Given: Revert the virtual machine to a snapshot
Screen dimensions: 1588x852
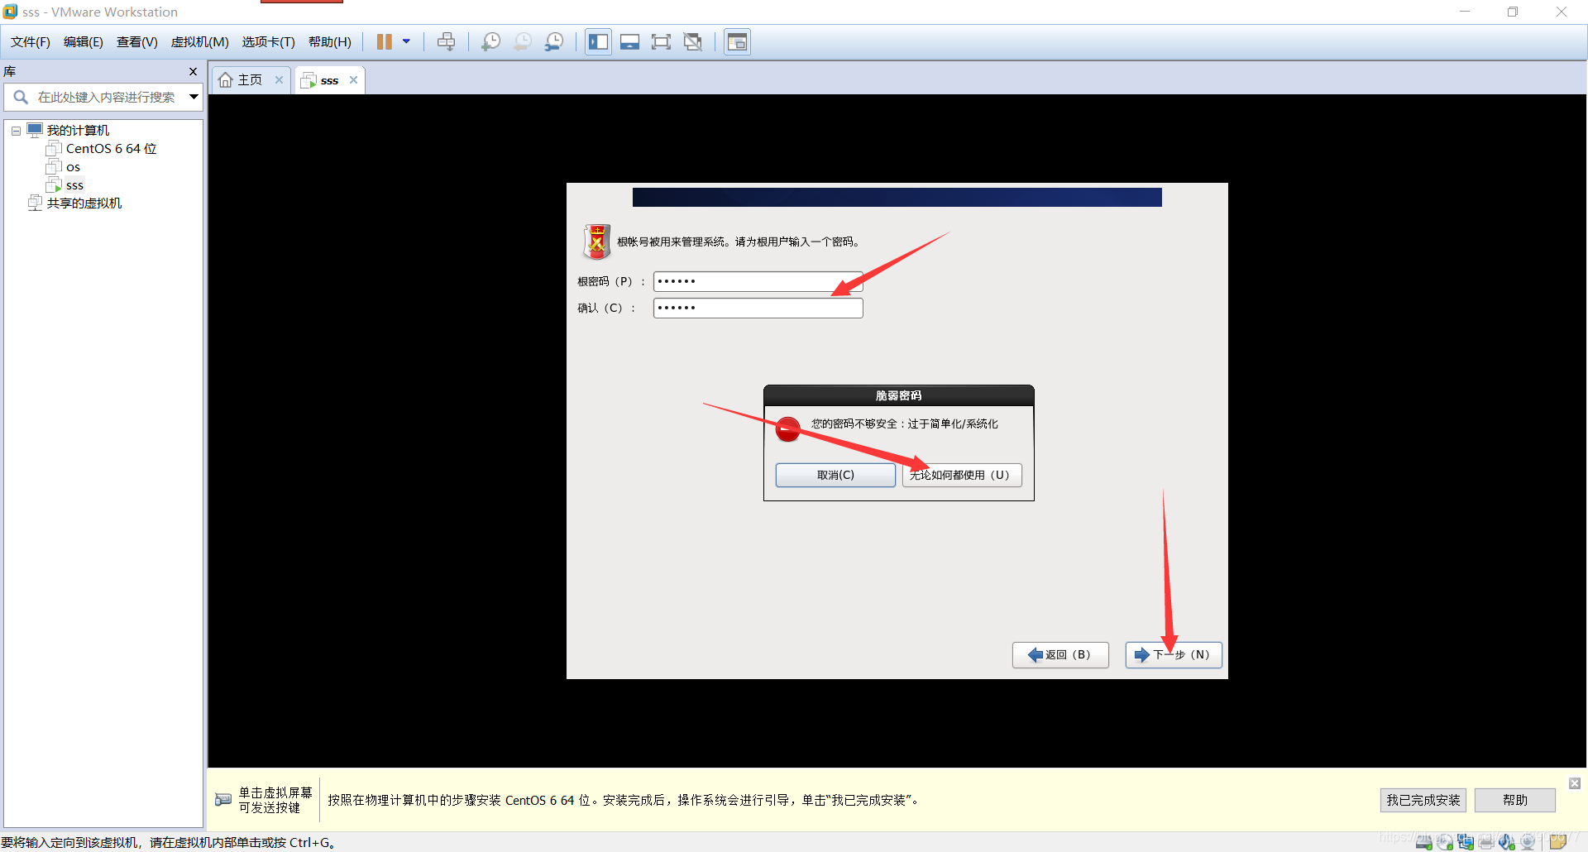Looking at the screenshot, I should pos(523,42).
